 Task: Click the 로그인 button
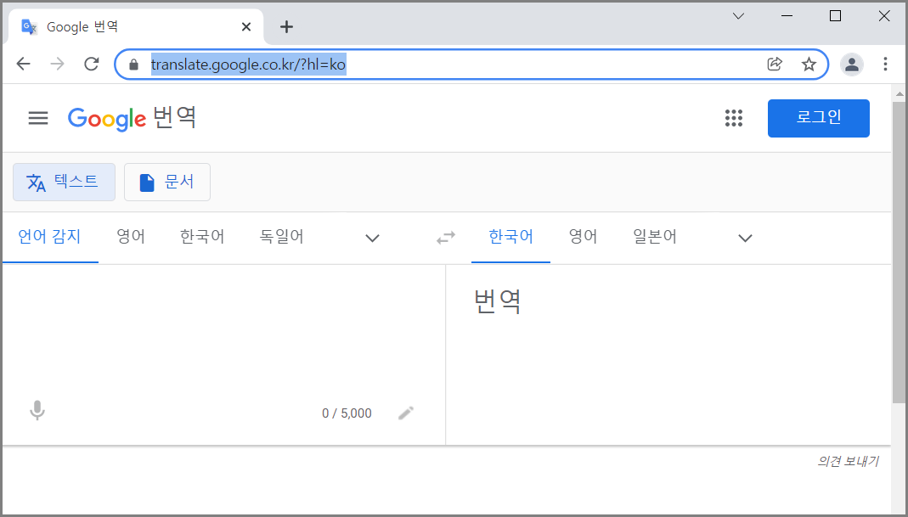coord(818,118)
